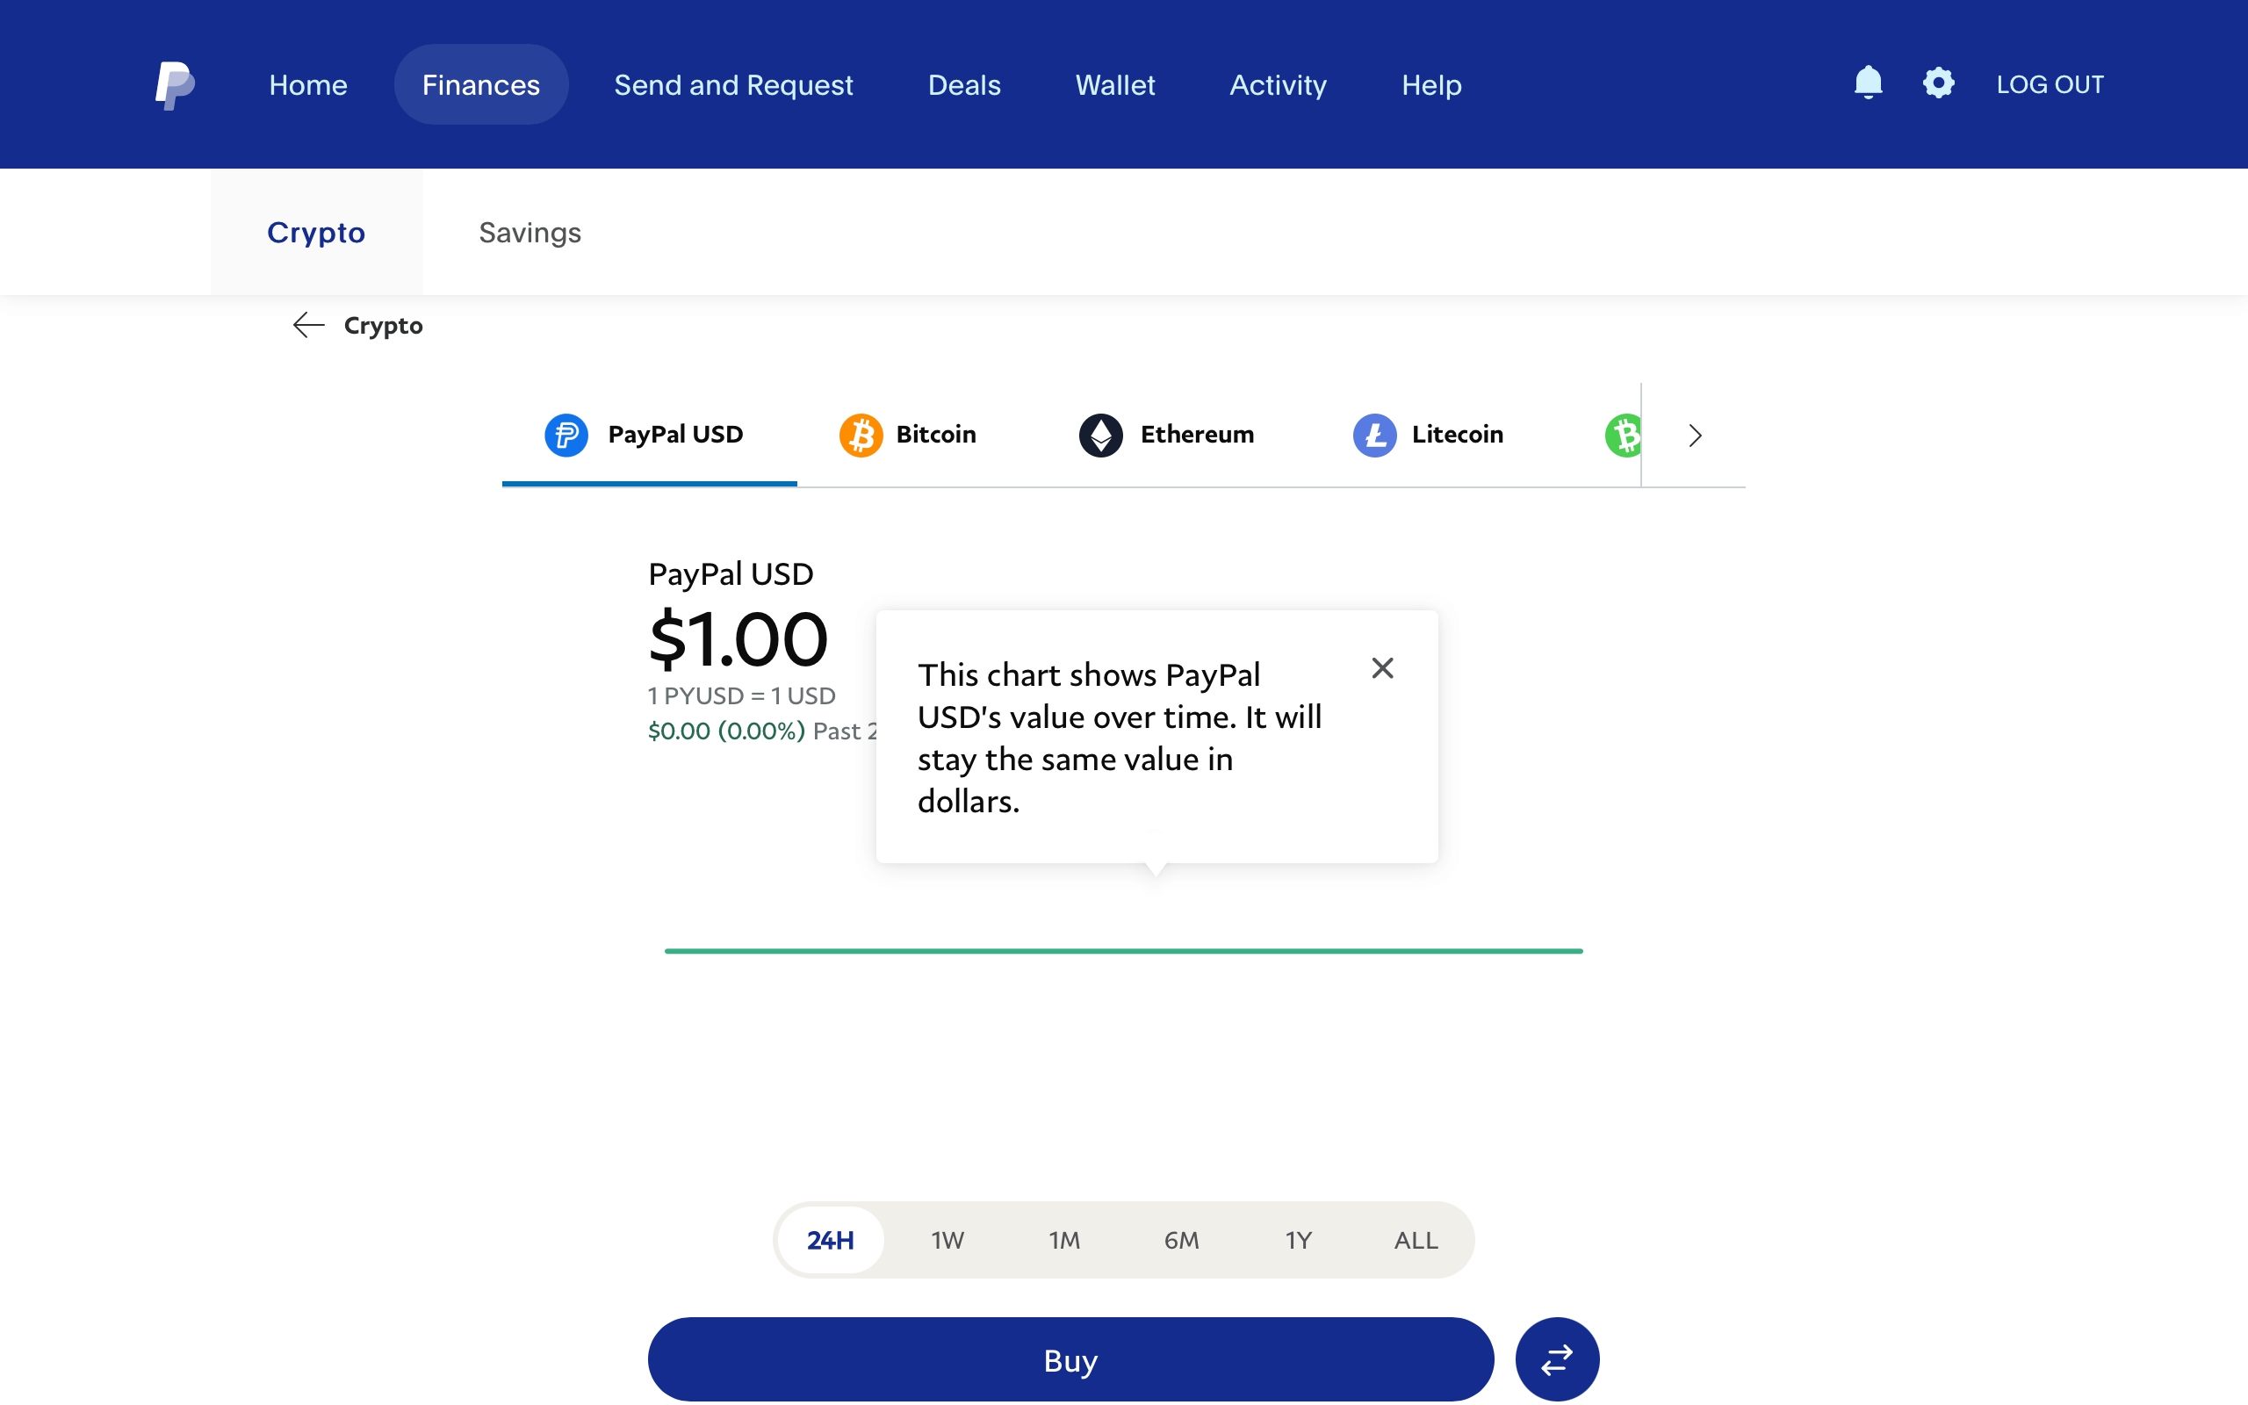Viewport: 2248px width, 1405px height.
Task: Go back using the Crypto back arrow
Action: [x=309, y=324]
